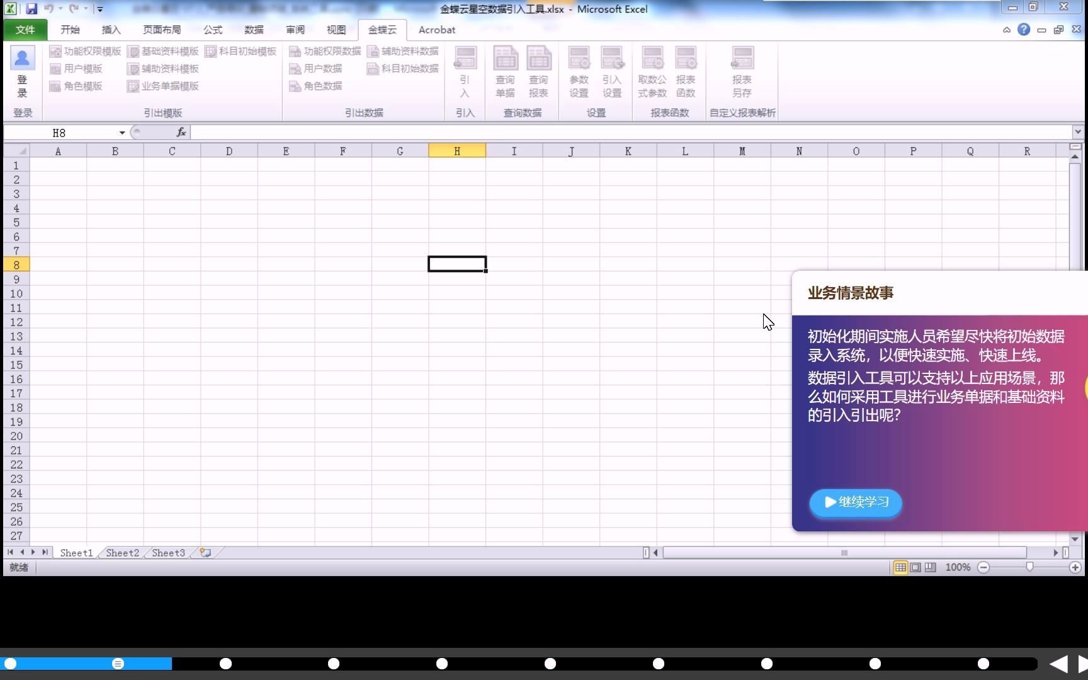This screenshot has width=1088, height=680.
Task: Open the 公式 ribbon tab
Action: click(x=213, y=30)
